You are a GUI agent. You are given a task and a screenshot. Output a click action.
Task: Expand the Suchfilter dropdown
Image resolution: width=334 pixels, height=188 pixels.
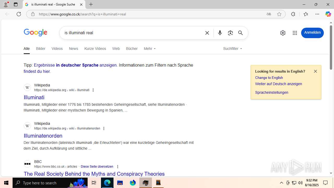tap(232, 49)
